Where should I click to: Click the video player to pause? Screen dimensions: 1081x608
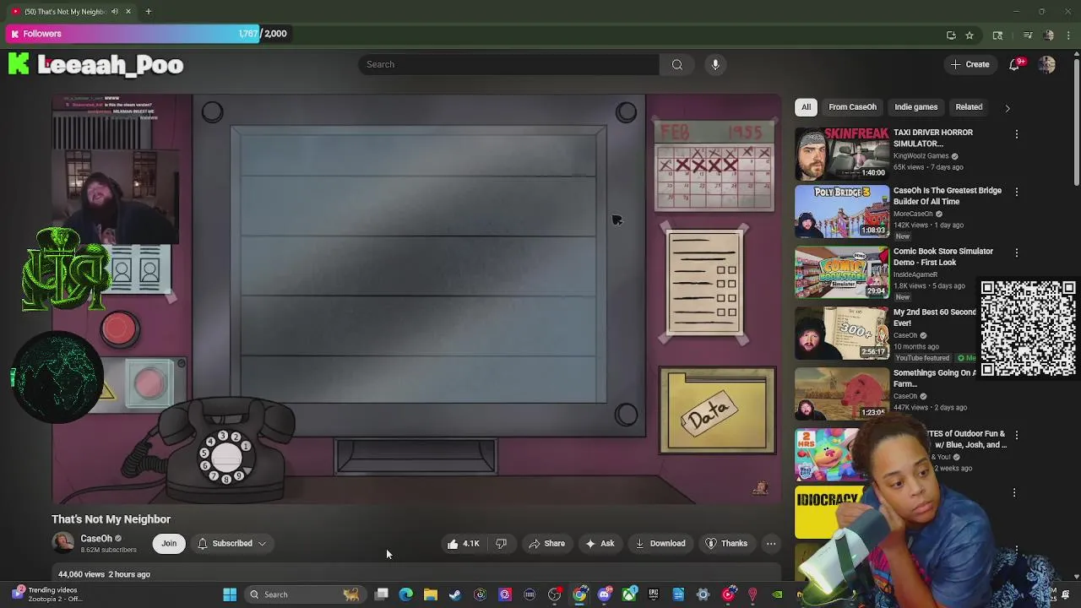(417, 299)
